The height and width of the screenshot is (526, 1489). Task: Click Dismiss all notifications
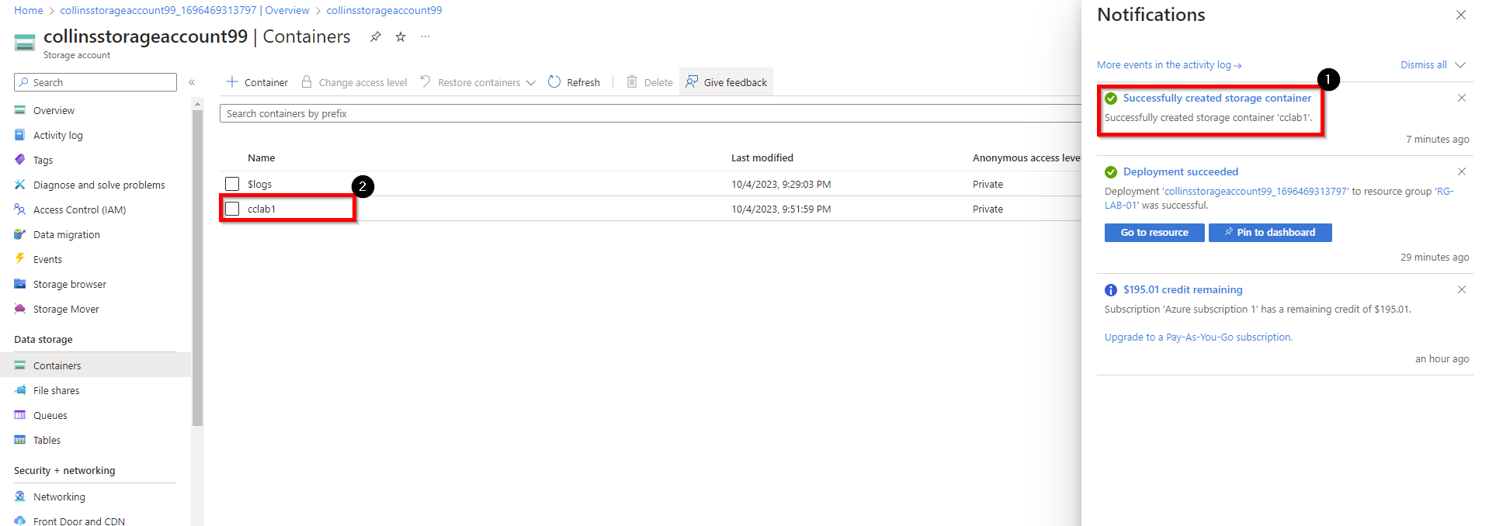tap(1424, 65)
